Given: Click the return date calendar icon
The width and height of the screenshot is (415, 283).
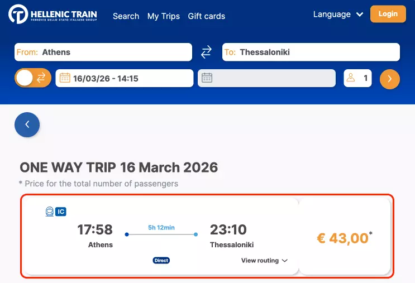Looking at the screenshot, I should [x=207, y=78].
